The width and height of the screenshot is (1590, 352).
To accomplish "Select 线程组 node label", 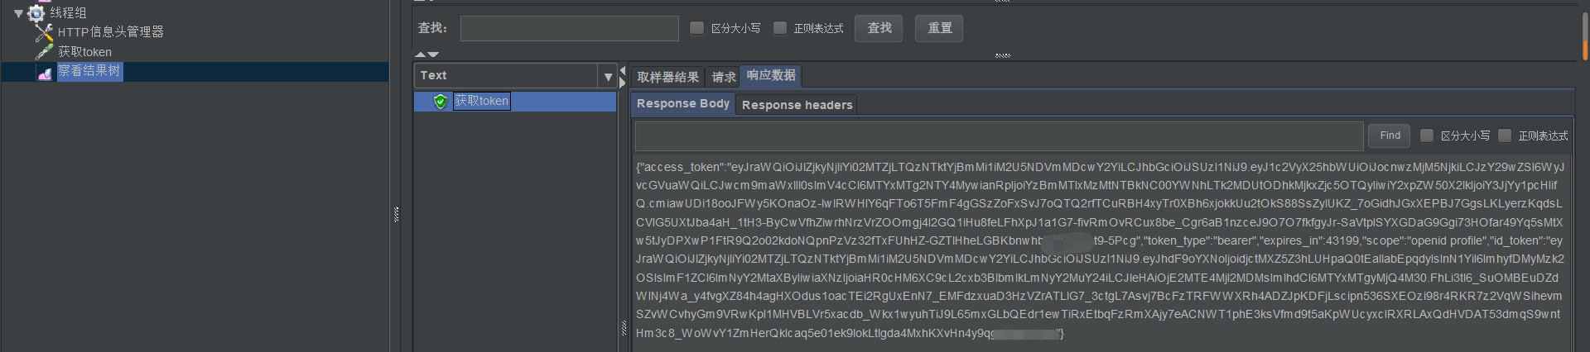I will coord(68,12).
